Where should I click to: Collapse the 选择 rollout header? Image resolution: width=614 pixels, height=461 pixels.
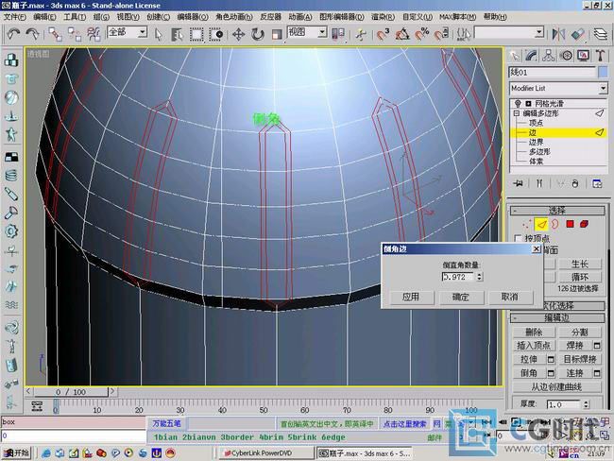556,211
